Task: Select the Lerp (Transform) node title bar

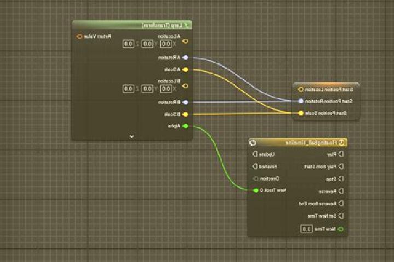Action: [x=132, y=25]
